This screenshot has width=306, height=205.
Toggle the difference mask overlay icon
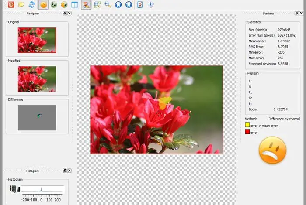86,5
